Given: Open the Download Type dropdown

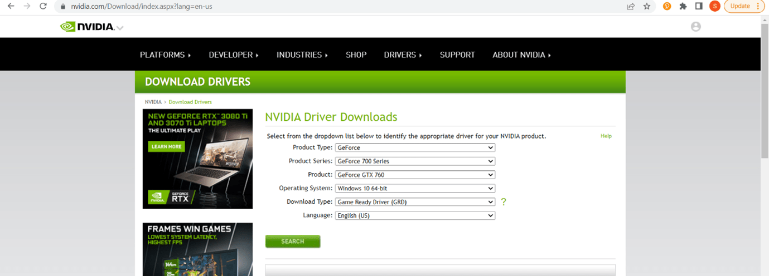Looking at the screenshot, I should click(x=415, y=202).
